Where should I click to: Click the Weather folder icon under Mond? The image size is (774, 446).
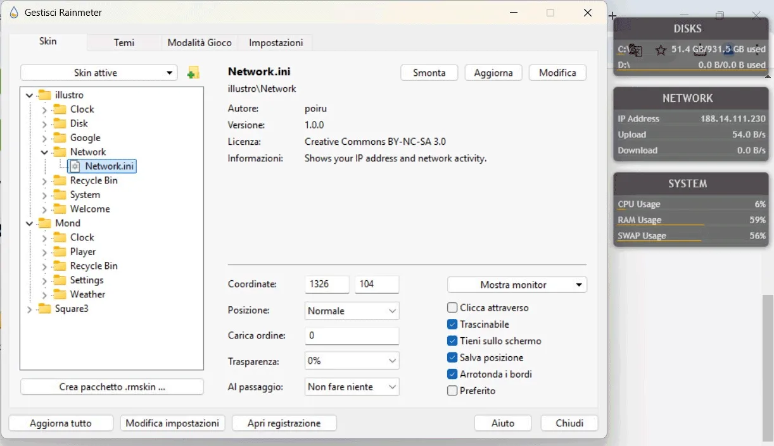60,294
